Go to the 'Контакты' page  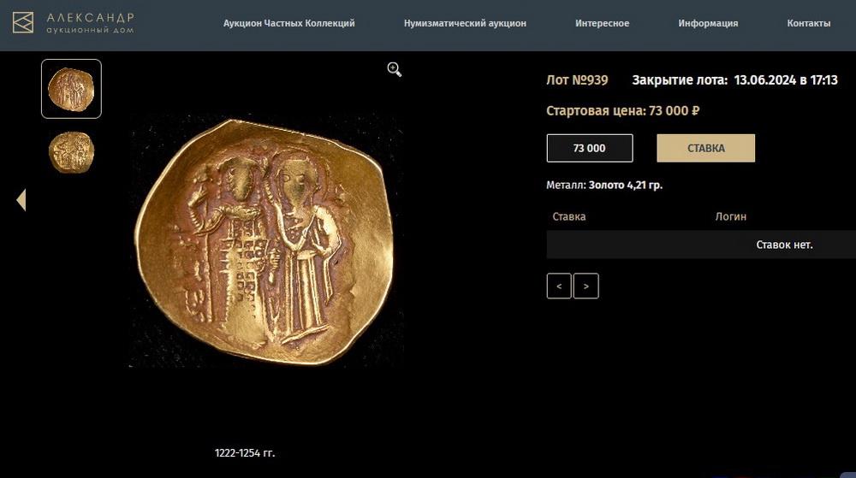coord(808,23)
